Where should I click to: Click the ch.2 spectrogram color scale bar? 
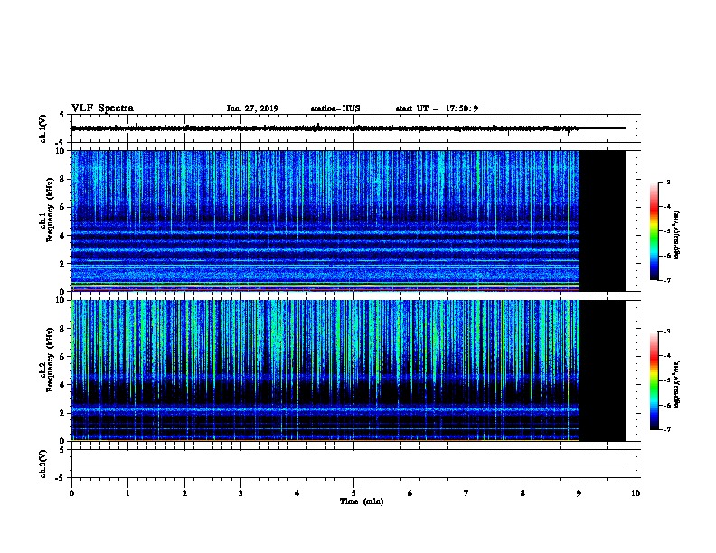pyautogui.click(x=654, y=380)
